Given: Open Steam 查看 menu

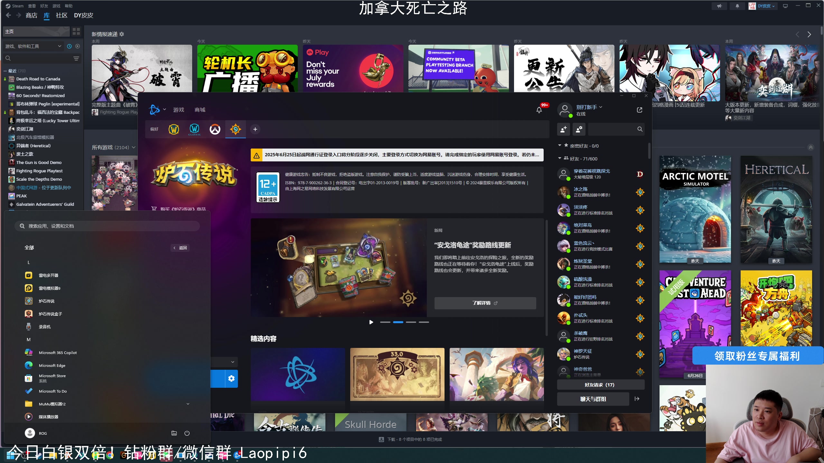Looking at the screenshot, I should tap(32, 6).
